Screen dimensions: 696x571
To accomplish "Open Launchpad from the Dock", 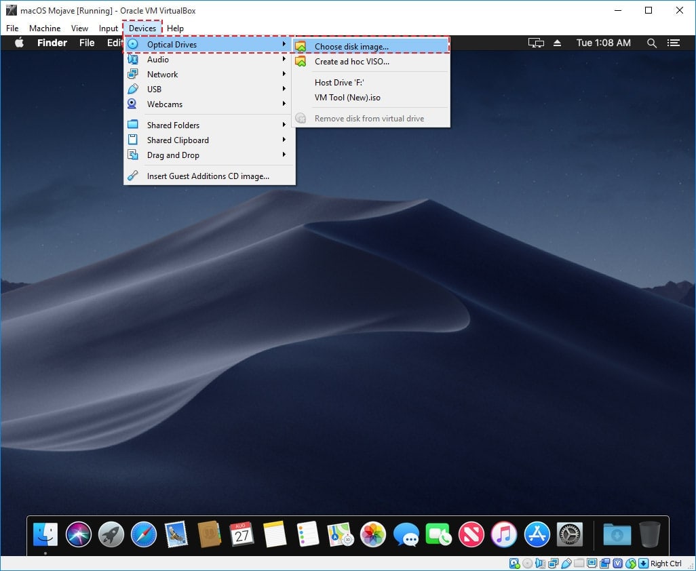I will [111, 536].
